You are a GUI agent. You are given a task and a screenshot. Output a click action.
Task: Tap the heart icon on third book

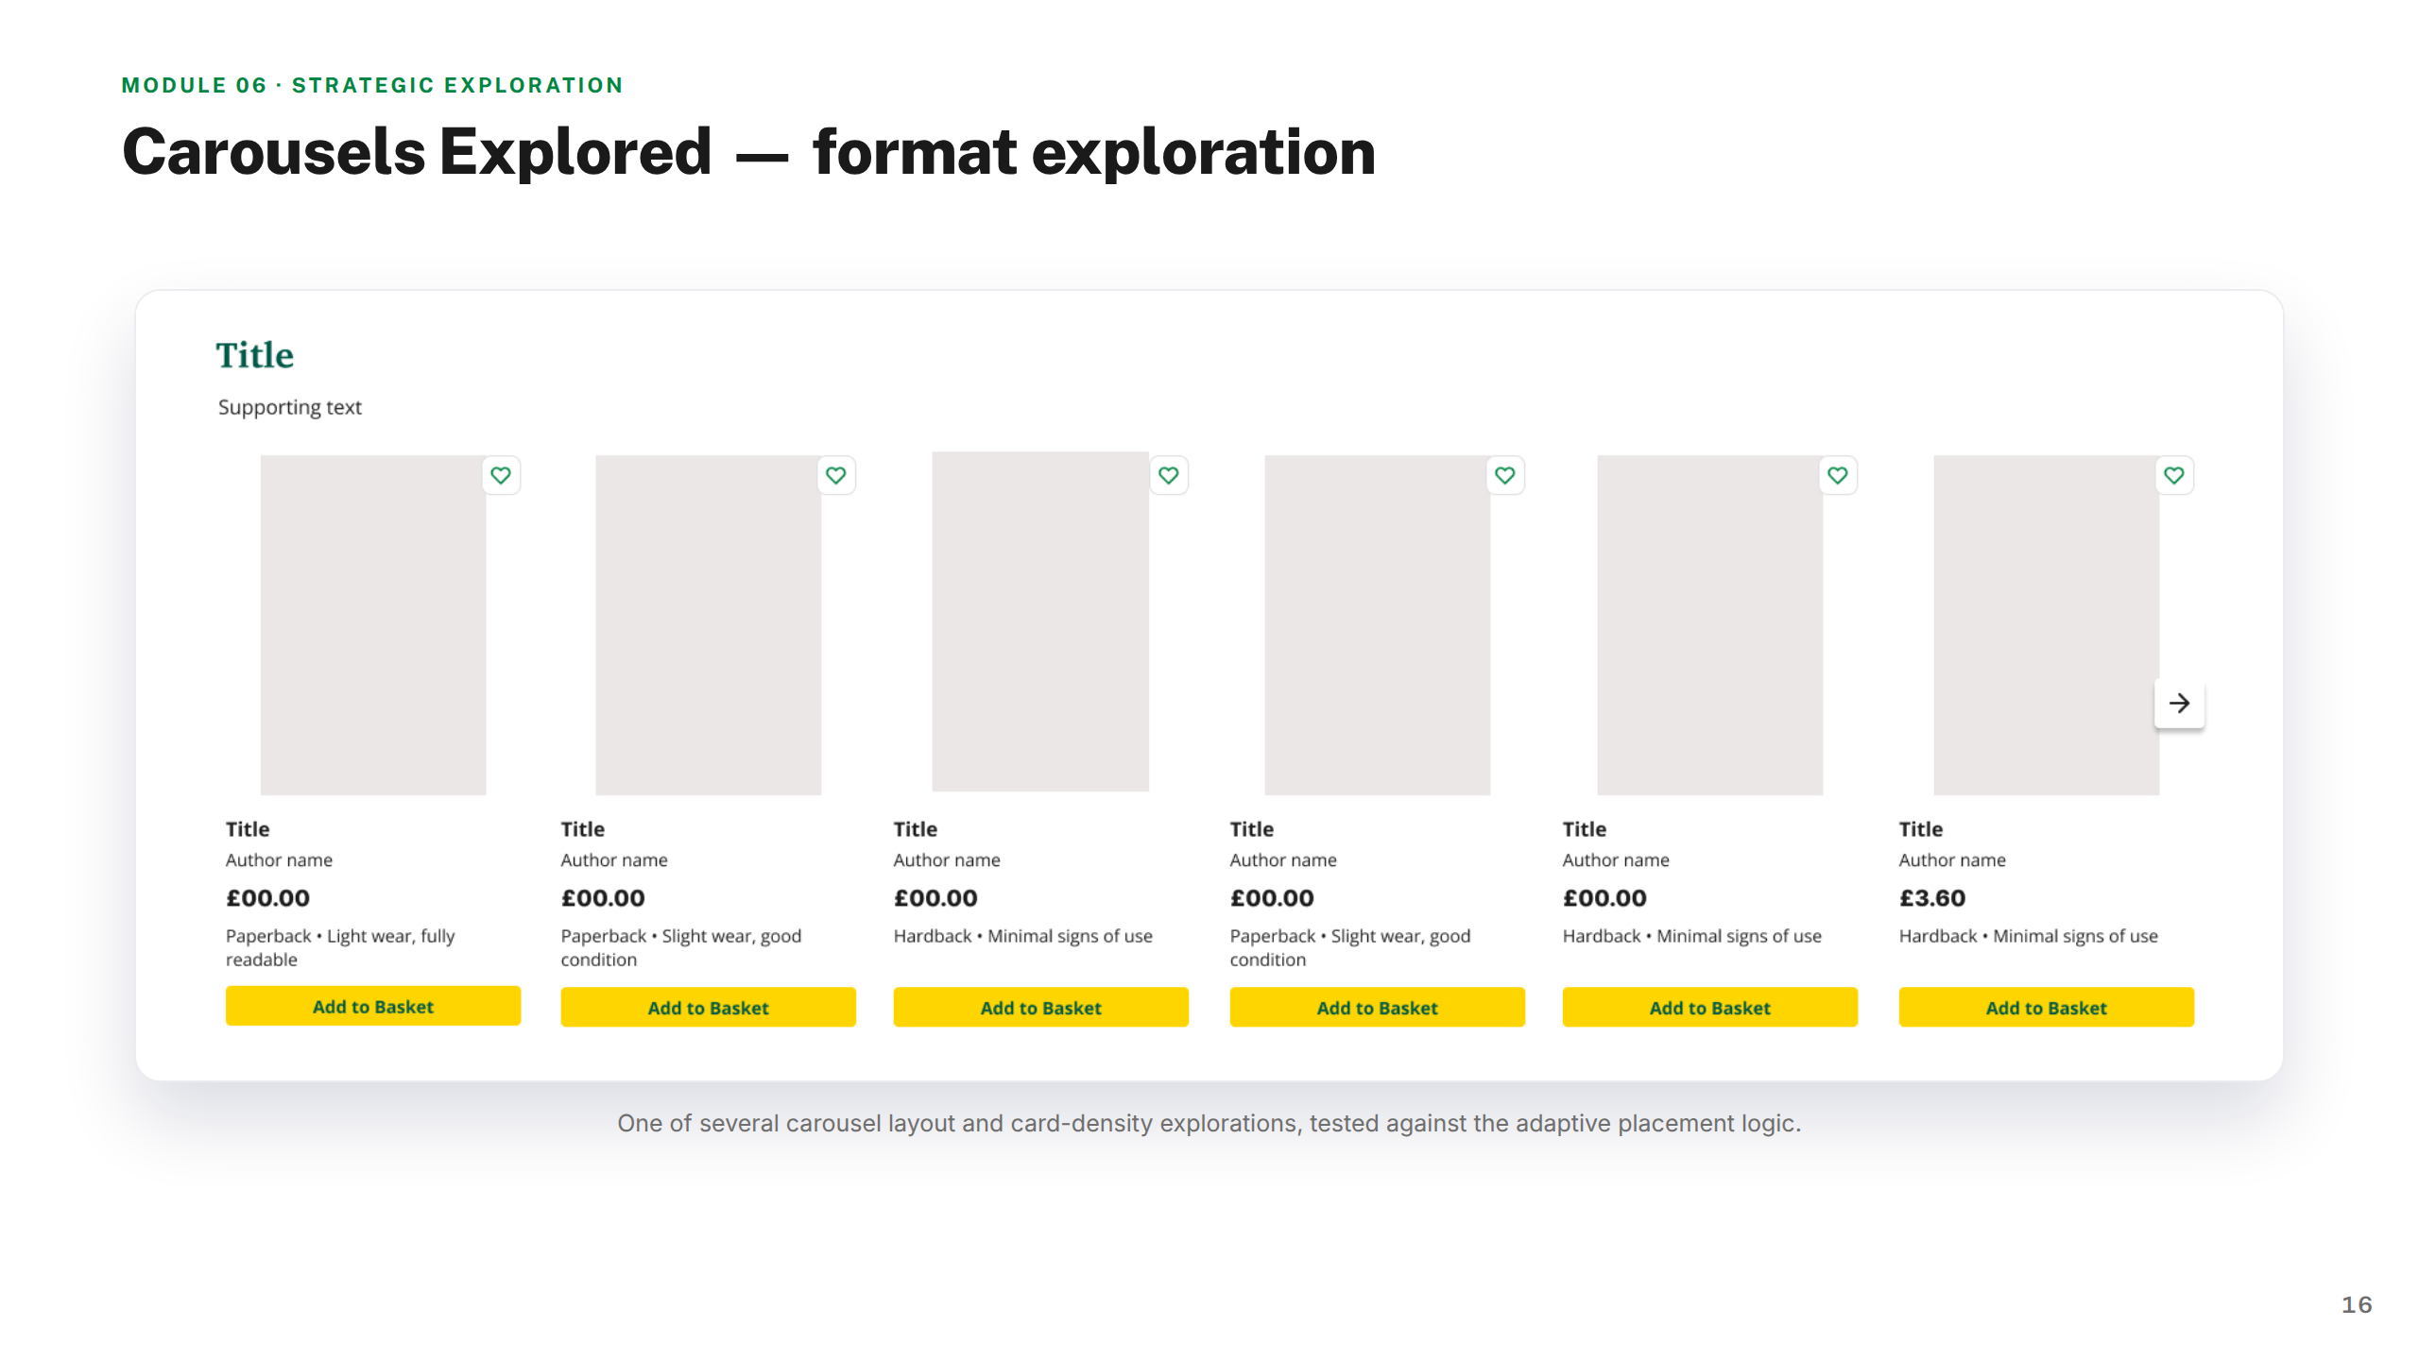1169,475
